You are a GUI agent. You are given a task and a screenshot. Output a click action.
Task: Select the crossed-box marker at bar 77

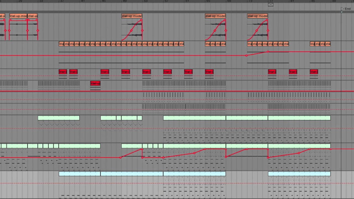coord(270,5)
